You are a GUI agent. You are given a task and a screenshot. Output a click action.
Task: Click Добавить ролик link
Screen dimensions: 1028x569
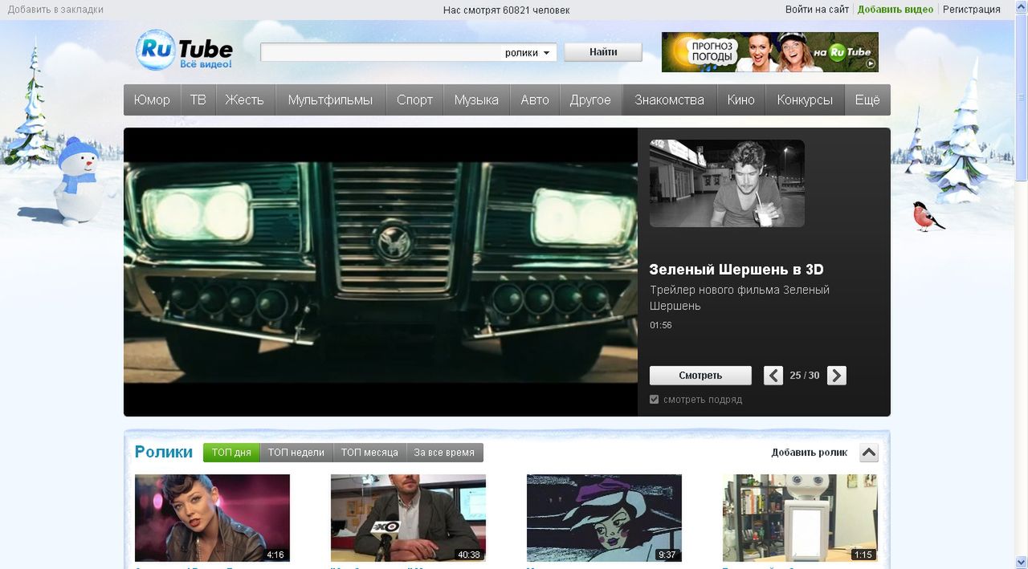[810, 453]
